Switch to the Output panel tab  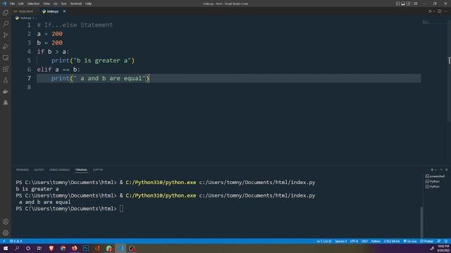click(39, 170)
